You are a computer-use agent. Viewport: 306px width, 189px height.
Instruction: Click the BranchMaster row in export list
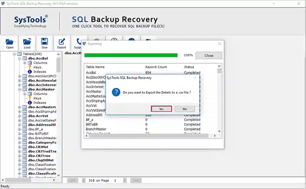coord(151,129)
